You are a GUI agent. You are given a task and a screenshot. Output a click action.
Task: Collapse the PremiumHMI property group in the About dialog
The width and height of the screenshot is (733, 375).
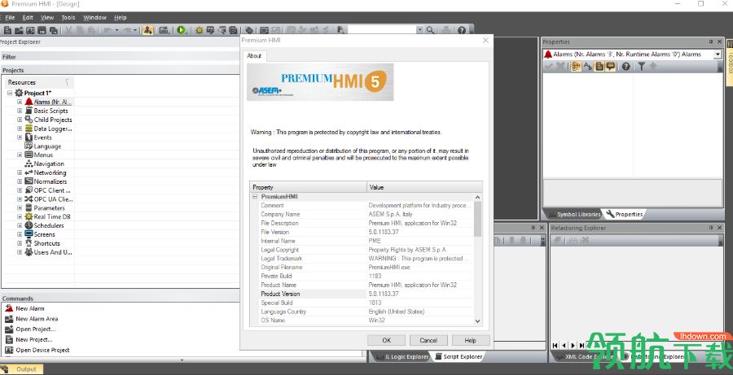point(255,197)
